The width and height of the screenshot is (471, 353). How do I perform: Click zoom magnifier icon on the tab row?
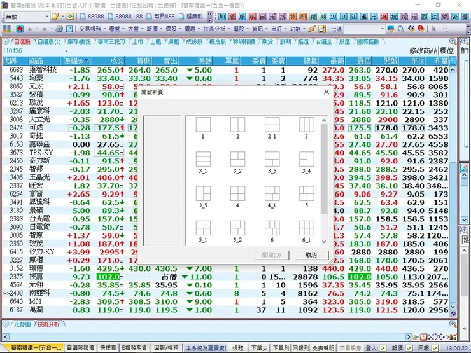(453, 41)
